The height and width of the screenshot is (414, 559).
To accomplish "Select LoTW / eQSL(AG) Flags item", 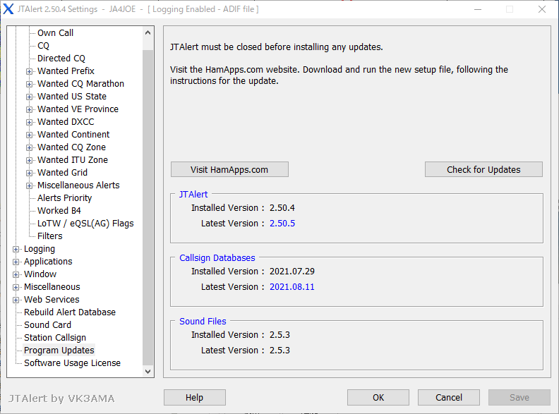I will (x=85, y=224).
